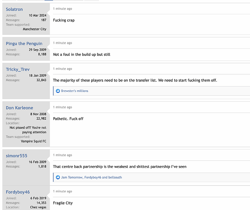
Task: Click the timestamp on simonr555's post
Action: (x=63, y=155)
